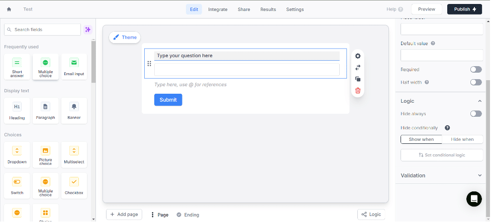The image size is (491, 222).
Task: Open the Help link
Action: tap(395, 10)
